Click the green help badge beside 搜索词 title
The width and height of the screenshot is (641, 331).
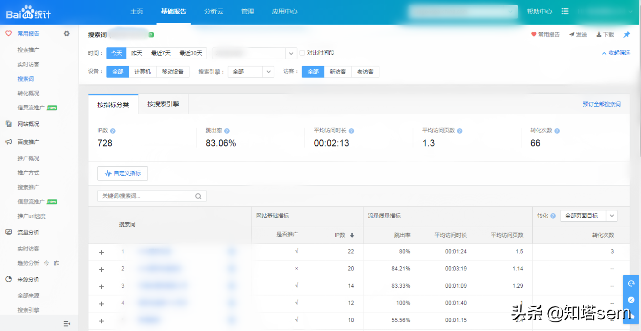(x=151, y=35)
